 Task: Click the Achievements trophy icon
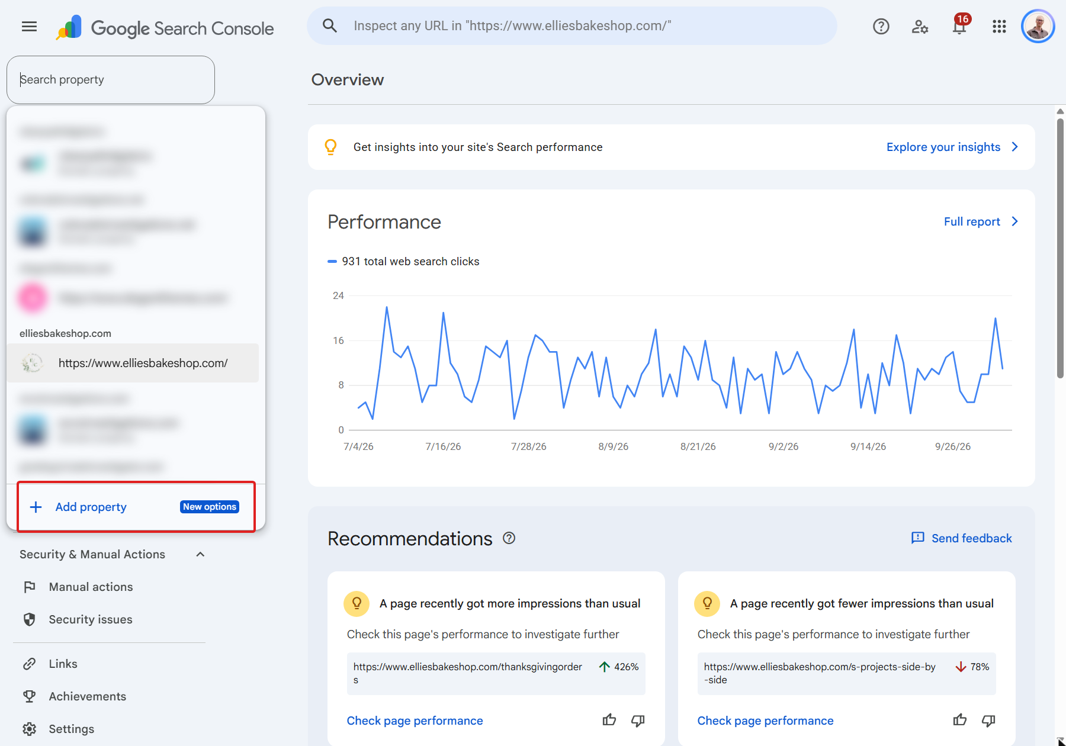[29, 696]
